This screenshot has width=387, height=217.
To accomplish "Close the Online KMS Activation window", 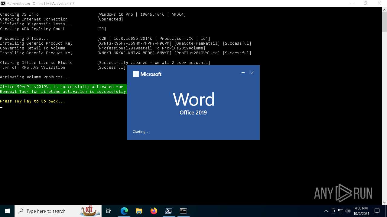I will pos(379,3).
